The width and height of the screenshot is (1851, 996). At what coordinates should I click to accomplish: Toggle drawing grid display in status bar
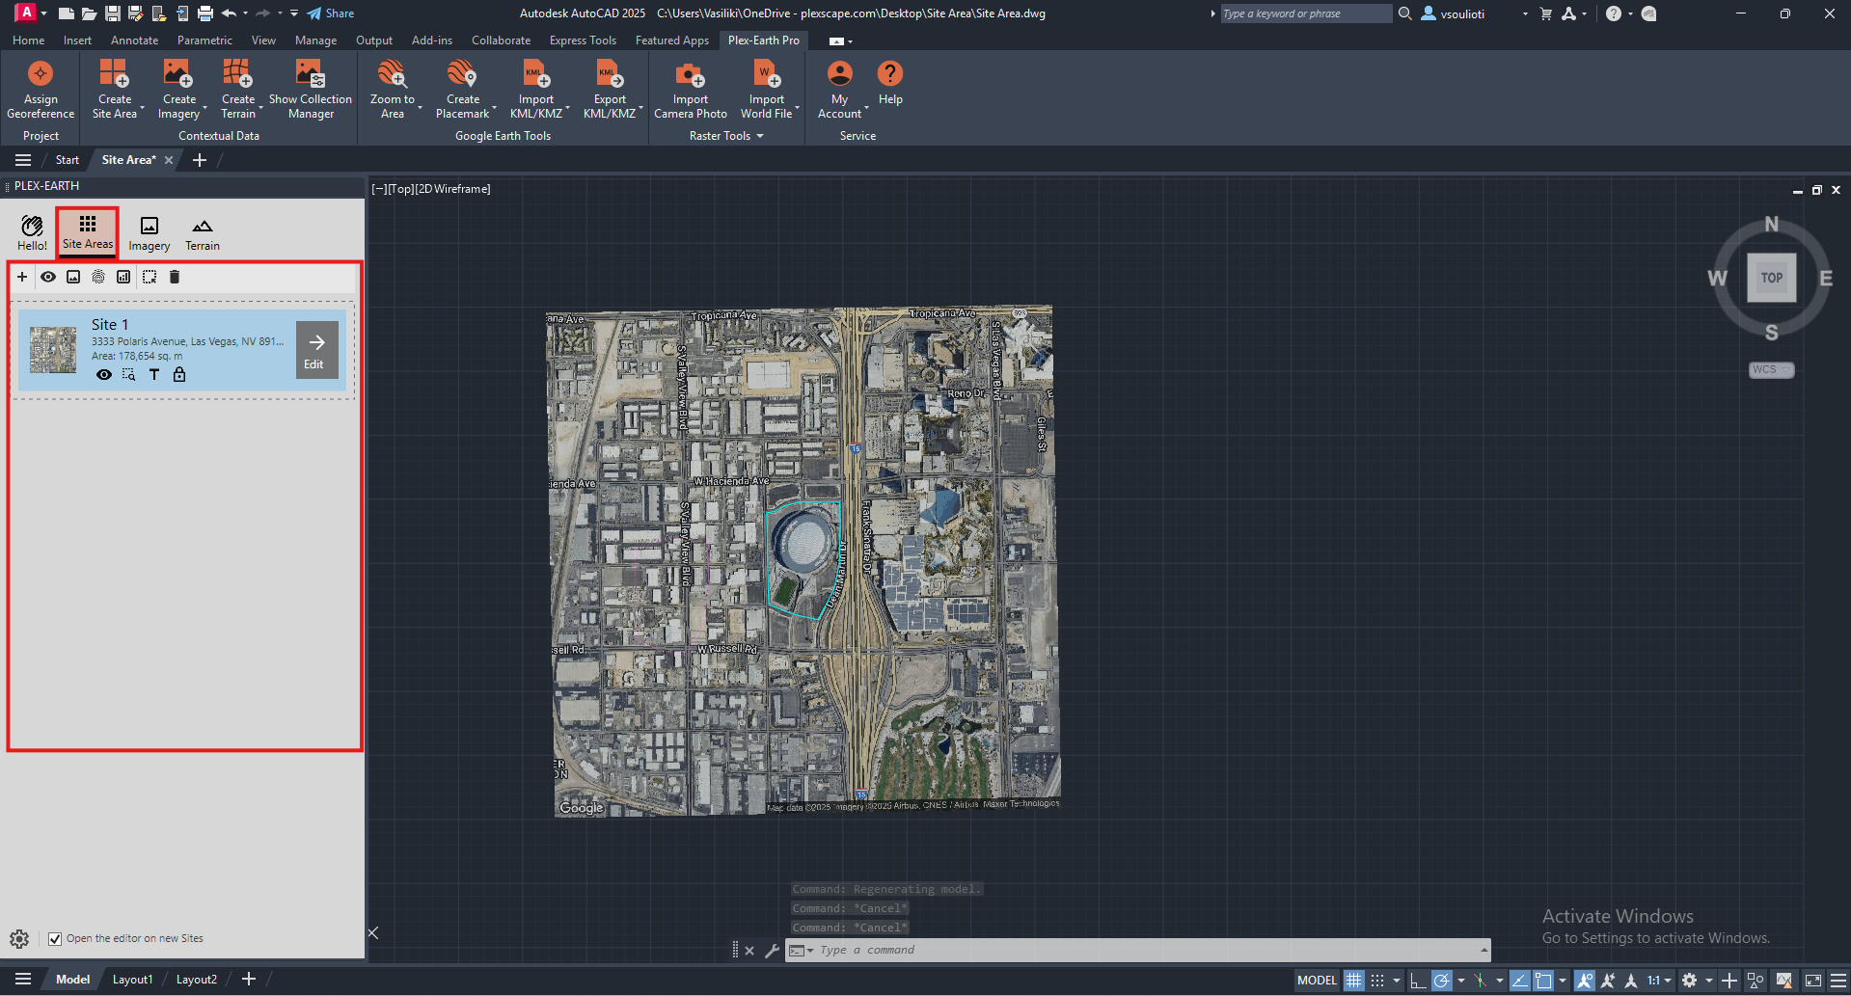pos(1354,981)
